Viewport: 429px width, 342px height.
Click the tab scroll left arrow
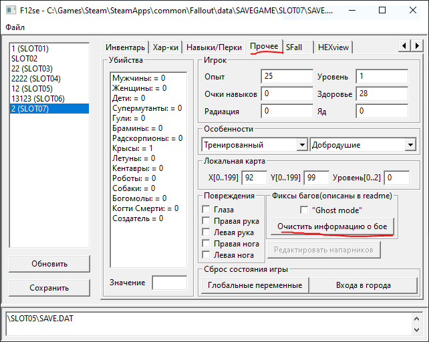[x=404, y=45]
